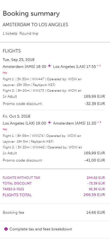Click outbound Flight 1 WW447 details
Image resolution: width=110 pixels, height=243 pixels.
point(42,79)
